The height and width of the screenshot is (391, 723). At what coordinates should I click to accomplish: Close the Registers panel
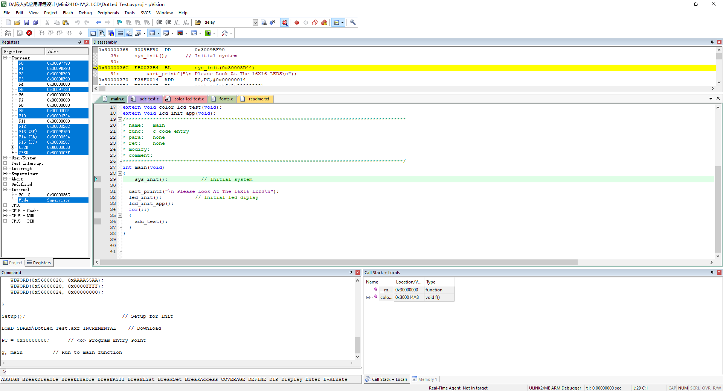point(87,42)
